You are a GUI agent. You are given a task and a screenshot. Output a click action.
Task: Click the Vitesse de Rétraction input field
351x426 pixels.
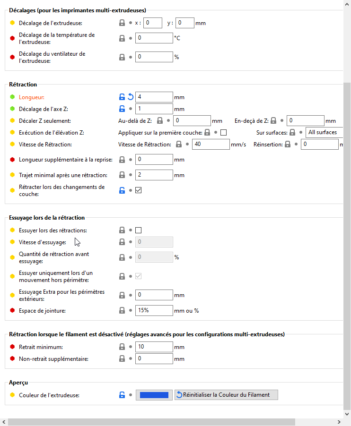[x=211, y=145]
